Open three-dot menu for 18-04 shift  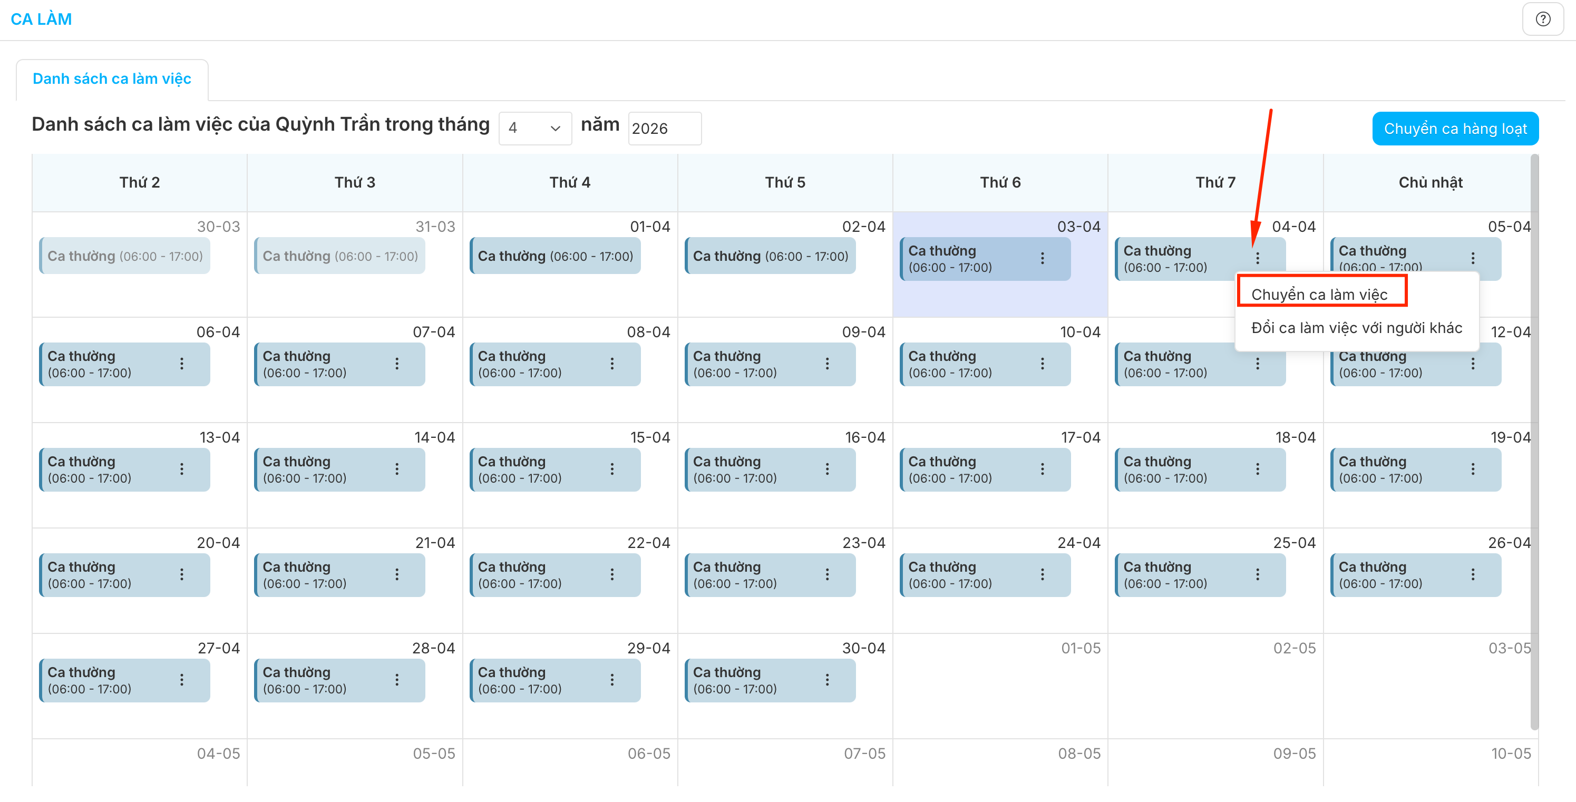point(1257,468)
